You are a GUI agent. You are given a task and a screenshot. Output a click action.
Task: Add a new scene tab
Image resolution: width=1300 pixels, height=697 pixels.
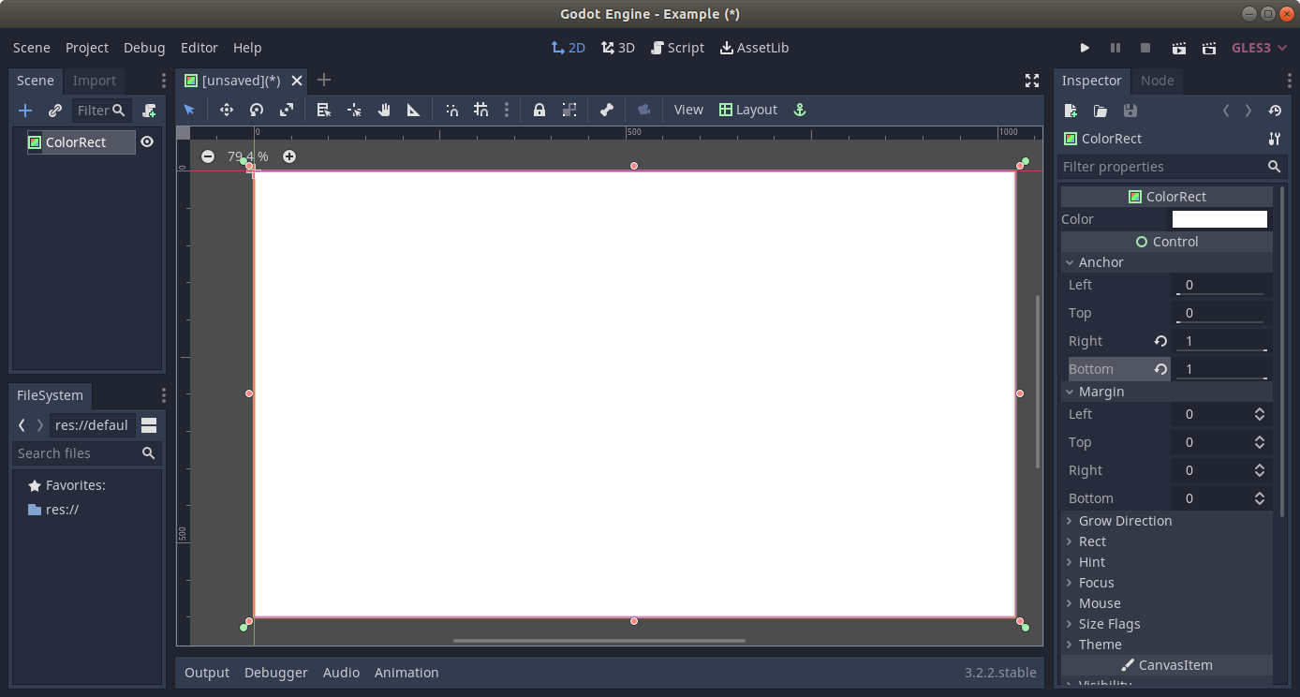pos(324,80)
